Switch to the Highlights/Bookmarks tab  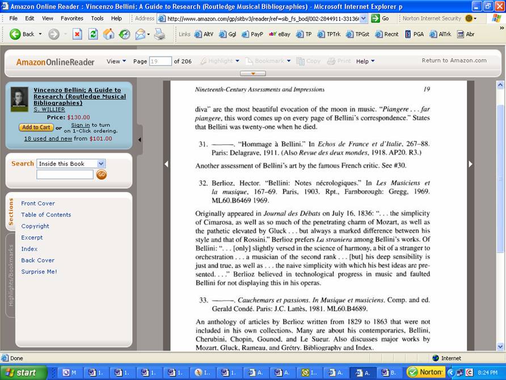pos(10,275)
